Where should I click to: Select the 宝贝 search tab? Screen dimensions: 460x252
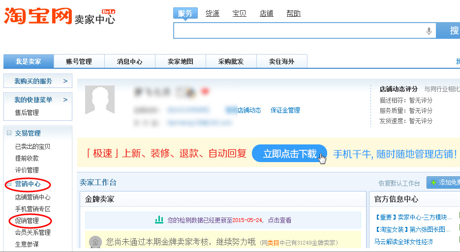click(x=240, y=13)
